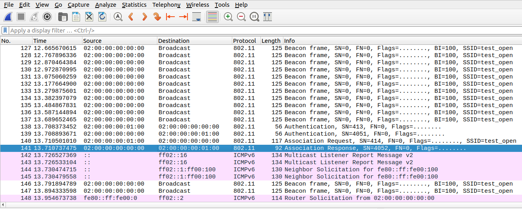Click the Find Packet magnifier icon

[x=118, y=17]
